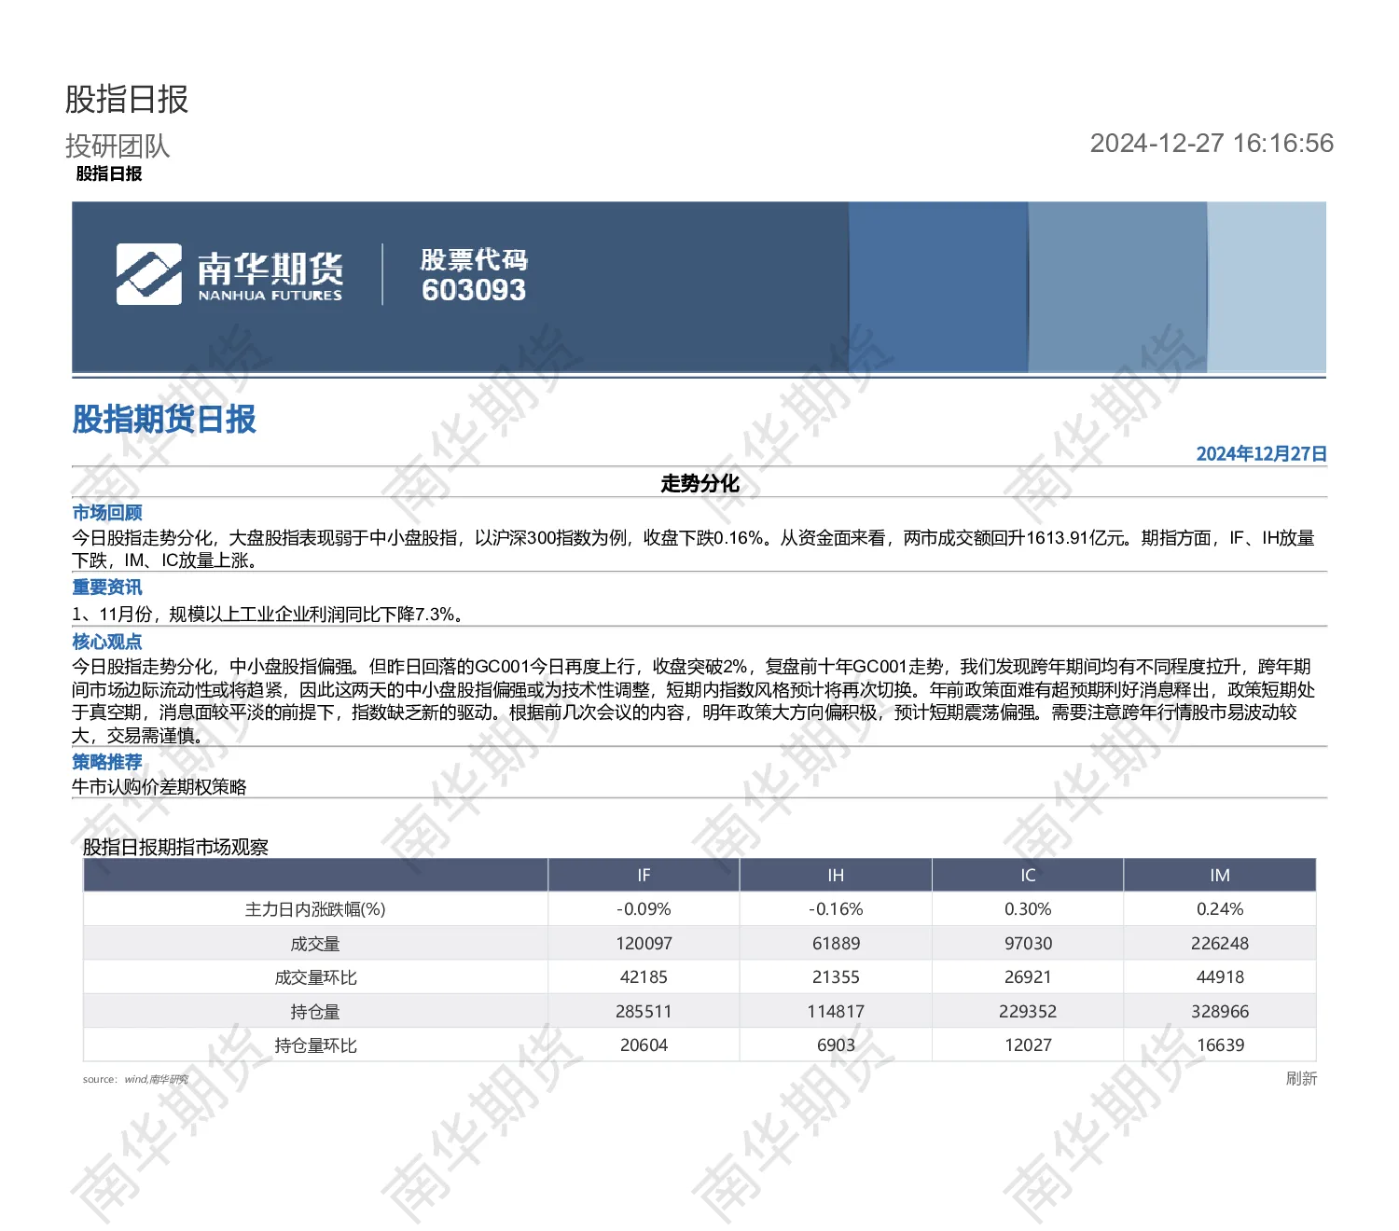Click the 114817 open interest cell
This screenshot has width=1399, height=1231.
836,1012
